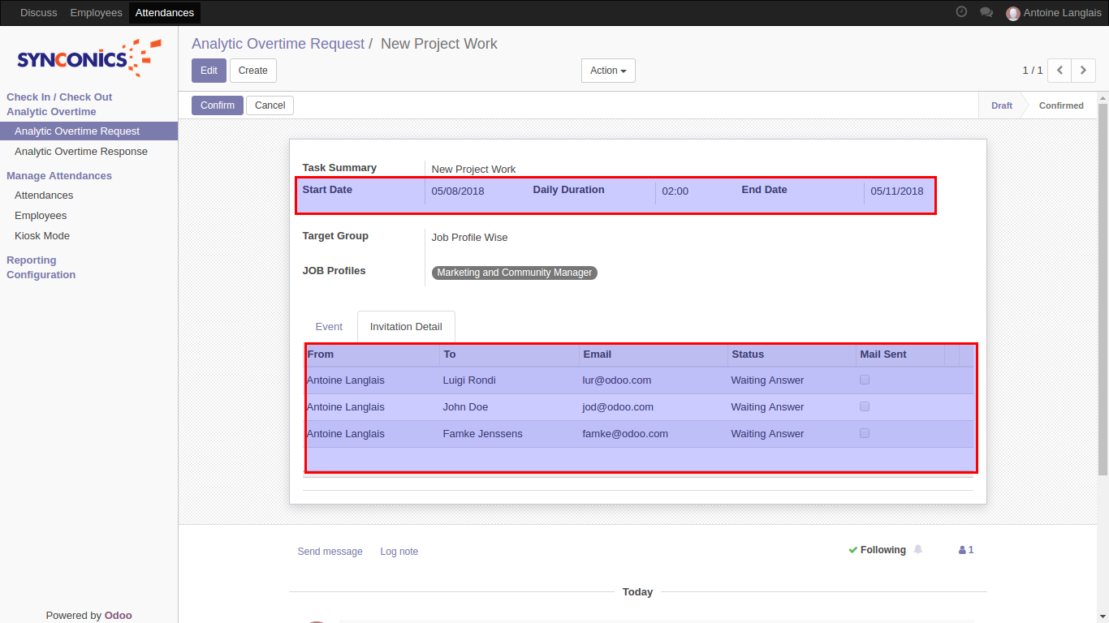Switch to the Event tab
1109x623 pixels.
[329, 327]
